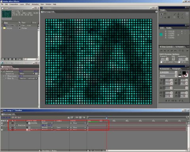Toggle video visibility of layer 1
This screenshot has width=190, height=152.
click(x=2, y=123)
